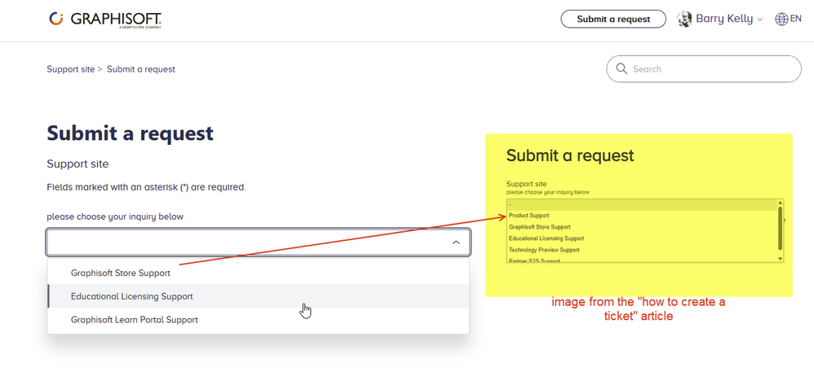The height and width of the screenshot is (376, 814).
Task: Click the Search input field
Action: pyautogui.click(x=704, y=69)
